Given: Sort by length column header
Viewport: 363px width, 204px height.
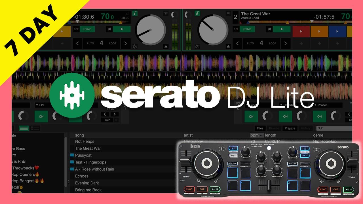Looking at the screenshot, I should 271,135.
